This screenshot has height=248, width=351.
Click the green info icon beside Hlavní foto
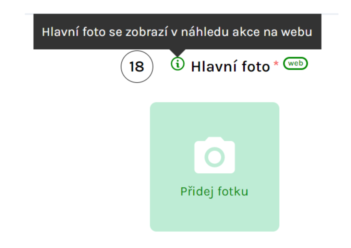[178, 64]
